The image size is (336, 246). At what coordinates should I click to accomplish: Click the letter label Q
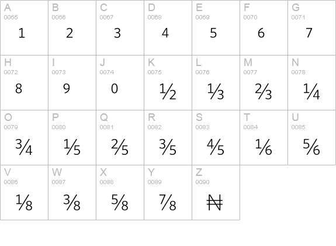[103, 117]
